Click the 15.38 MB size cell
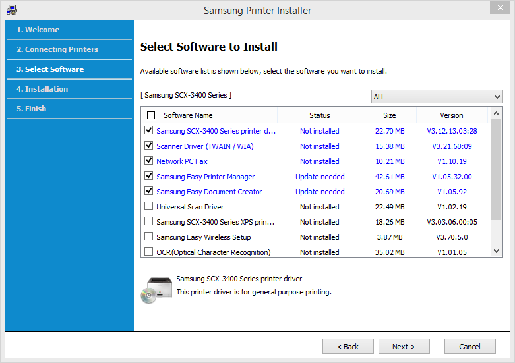Viewport: 515px width, 363px height. pyautogui.click(x=390, y=146)
